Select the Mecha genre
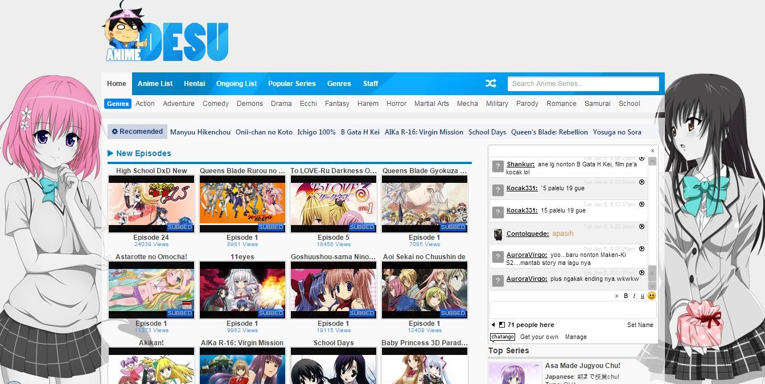 (467, 104)
